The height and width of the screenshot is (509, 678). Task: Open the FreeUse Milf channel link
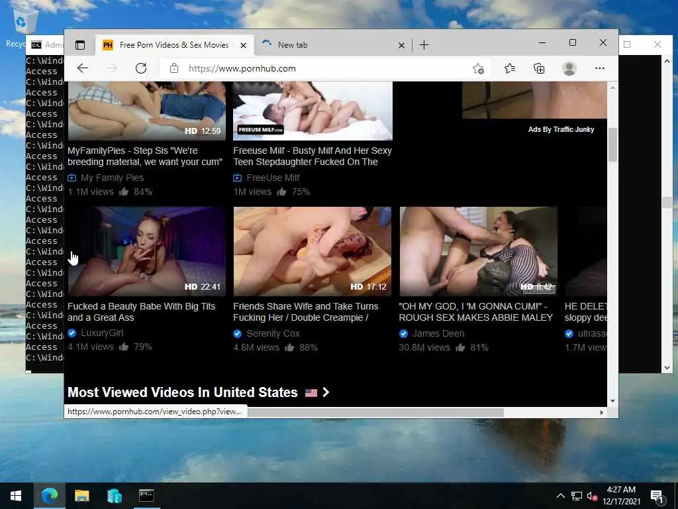(x=273, y=178)
